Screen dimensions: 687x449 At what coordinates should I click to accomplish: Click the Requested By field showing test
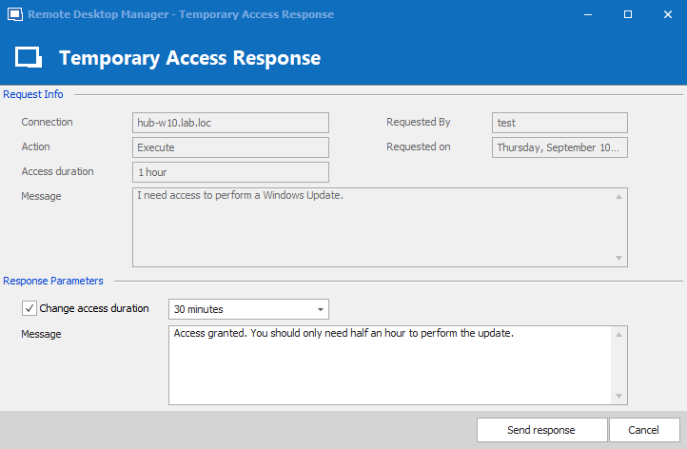pyautogui.click(x=559, y=123)
